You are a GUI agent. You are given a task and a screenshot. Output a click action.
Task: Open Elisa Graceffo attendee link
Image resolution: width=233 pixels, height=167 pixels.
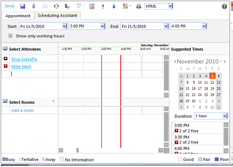tap(24, 59)
